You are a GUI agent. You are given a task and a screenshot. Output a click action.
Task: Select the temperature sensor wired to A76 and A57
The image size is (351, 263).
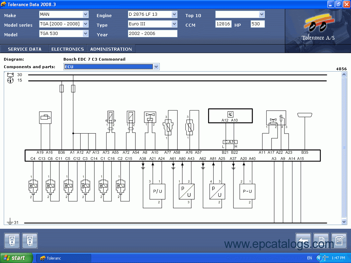[x=190, y=127]
